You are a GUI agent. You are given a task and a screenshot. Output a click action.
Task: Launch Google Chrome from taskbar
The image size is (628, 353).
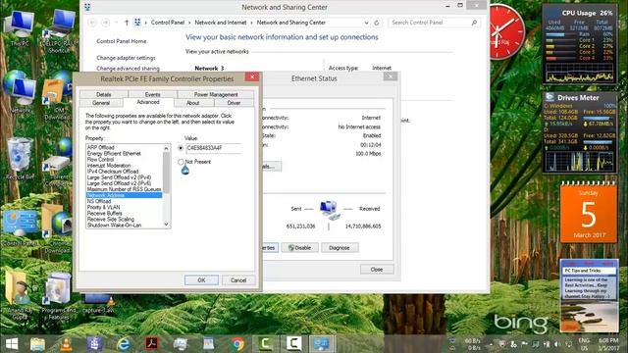(237, 344)
